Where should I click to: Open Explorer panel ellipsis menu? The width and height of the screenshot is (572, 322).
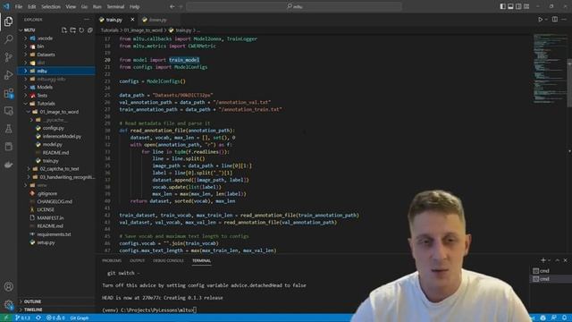click(x=87, y=20)
